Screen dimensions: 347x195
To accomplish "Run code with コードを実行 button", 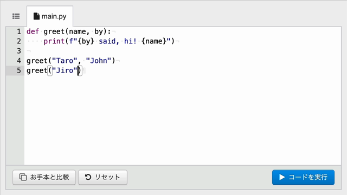I will pyautogui.click(x=303, y=177).
